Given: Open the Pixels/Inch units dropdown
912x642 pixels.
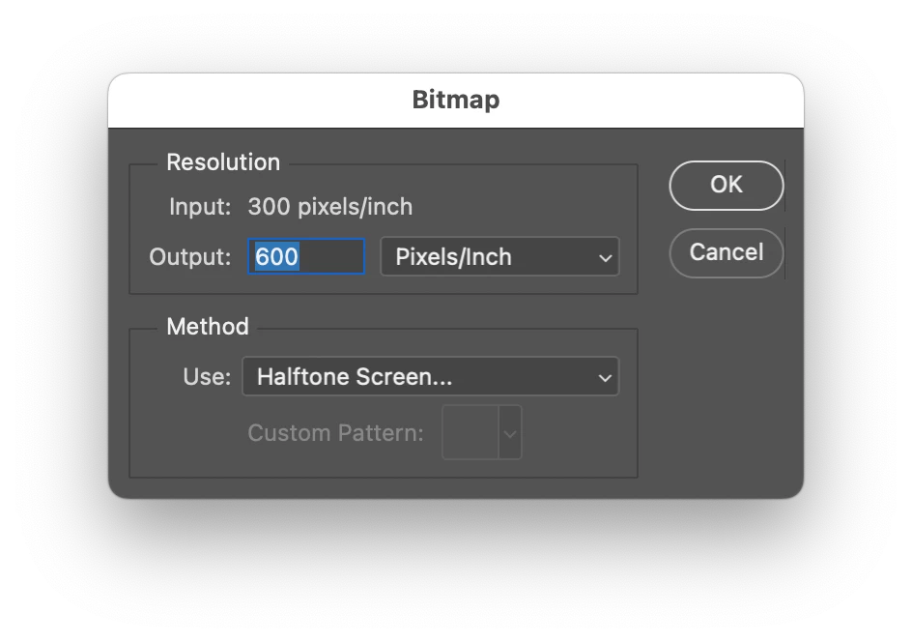Looking at the screenshot, I should coord(499,256).
